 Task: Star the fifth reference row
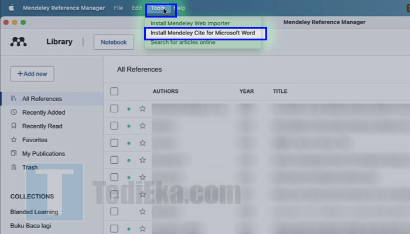pyautogui.click(x=142, y=177)
